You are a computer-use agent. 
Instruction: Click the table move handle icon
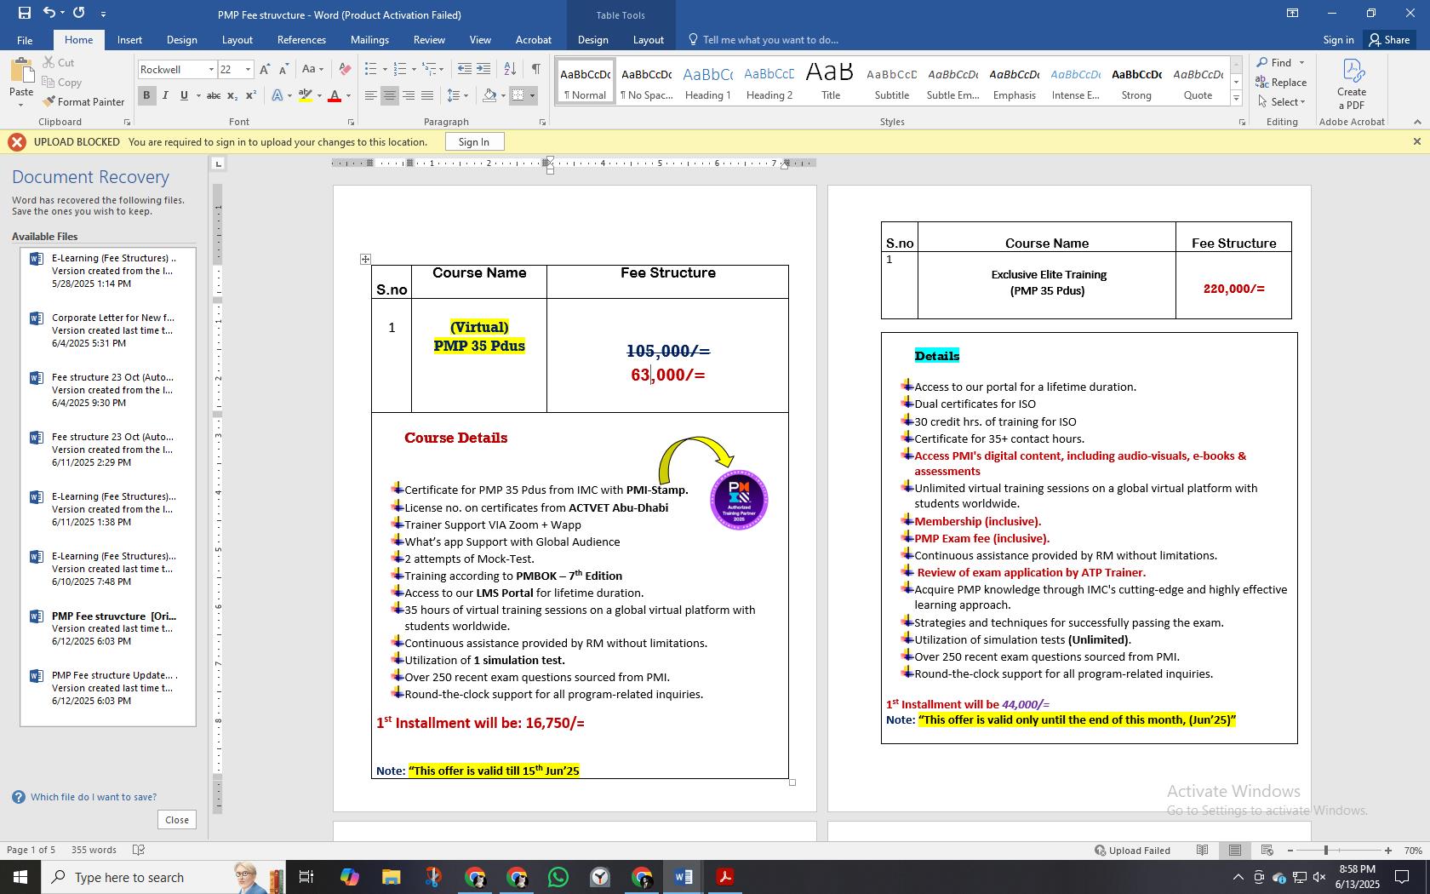pyautogui.click(x=365, y=259)
